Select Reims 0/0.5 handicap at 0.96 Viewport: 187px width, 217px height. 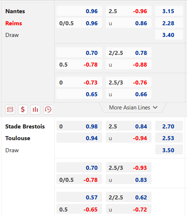(x=79, y=23)
